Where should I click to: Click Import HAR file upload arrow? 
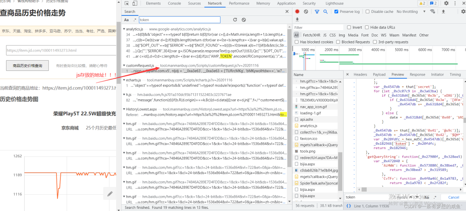click(443, 12)
